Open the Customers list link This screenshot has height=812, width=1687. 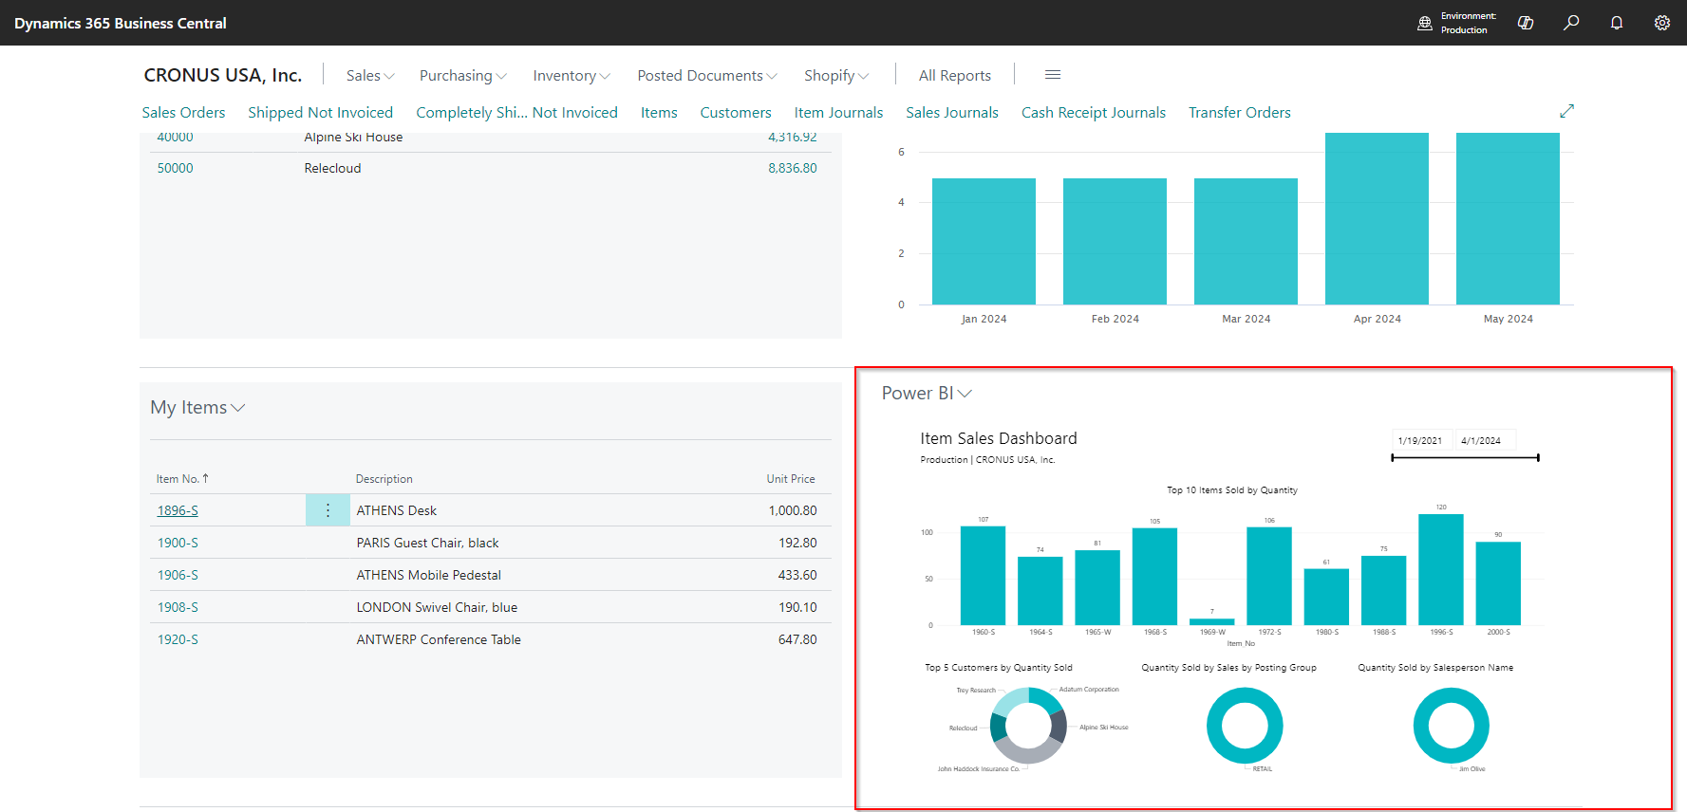pos(736,112)
